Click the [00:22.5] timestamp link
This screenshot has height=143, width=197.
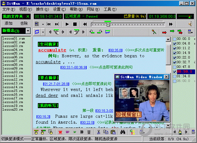pos(87,122)
